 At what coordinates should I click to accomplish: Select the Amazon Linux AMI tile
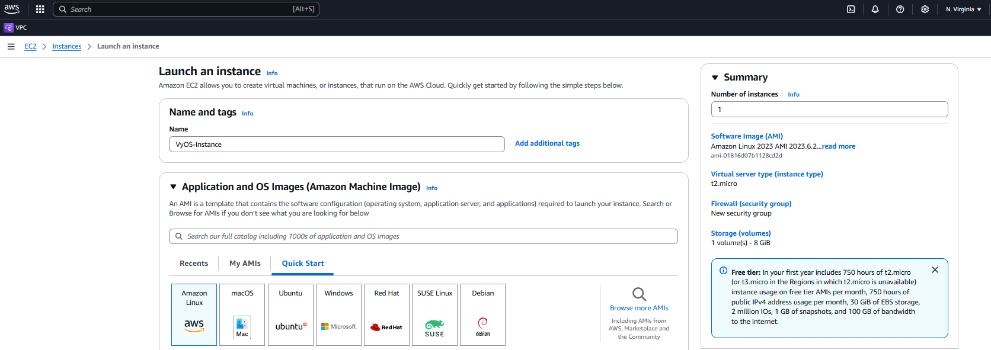tap(194, 314)
